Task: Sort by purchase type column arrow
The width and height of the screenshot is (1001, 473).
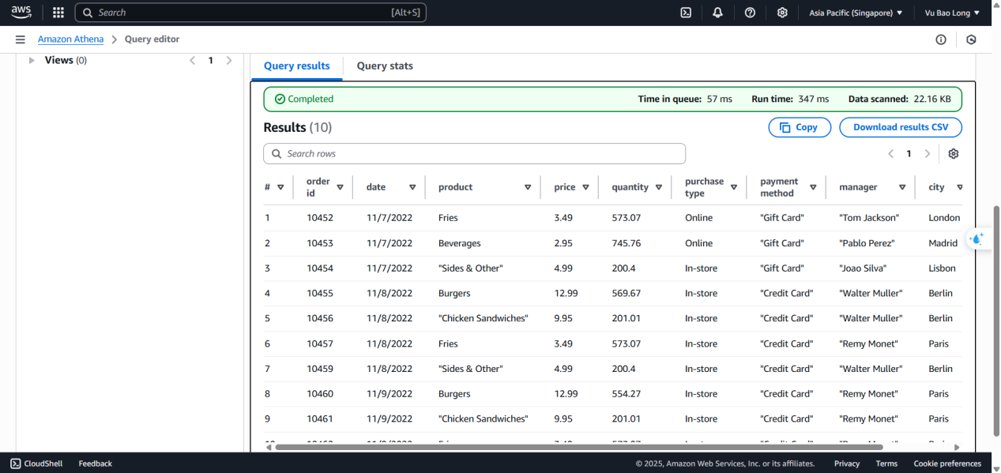Action: 734,187
